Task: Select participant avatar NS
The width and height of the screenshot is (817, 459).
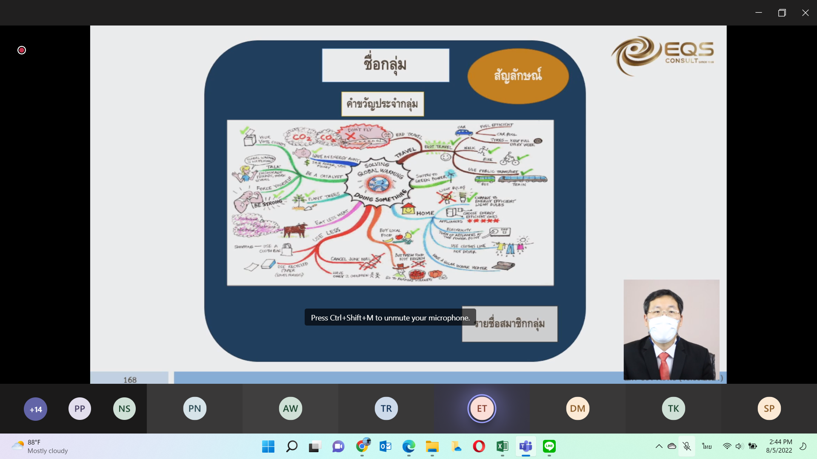Action: pyautogui.click(x=124, y=408)
